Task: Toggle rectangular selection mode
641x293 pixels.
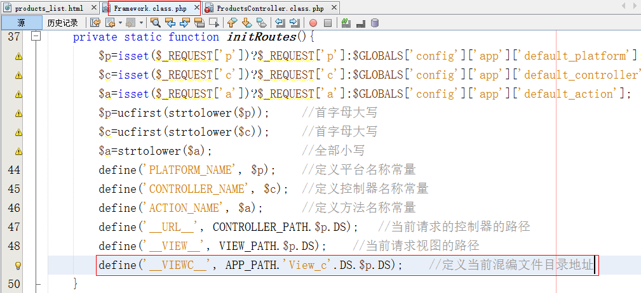Action: pos(213,23)
